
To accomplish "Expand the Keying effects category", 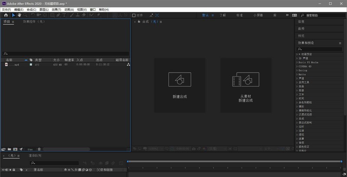I will click(297, 70).
